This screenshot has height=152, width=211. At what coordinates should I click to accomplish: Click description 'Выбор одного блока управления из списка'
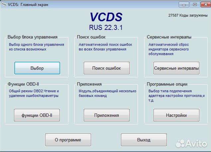pos(37,47)
